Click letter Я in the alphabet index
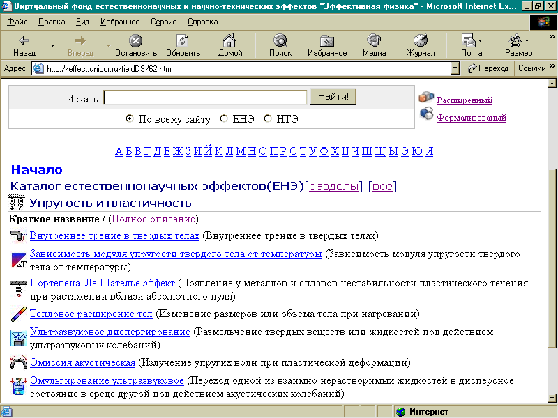 (430, 151)
